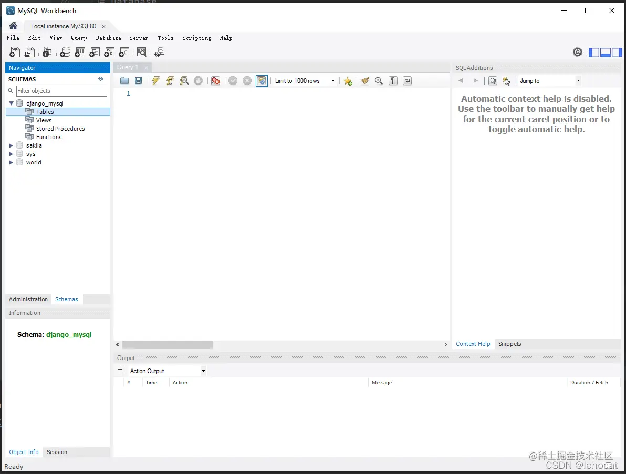The image size is (626, 474).
Task: Commit transaction checkmark icon
Action: point(233,81)
